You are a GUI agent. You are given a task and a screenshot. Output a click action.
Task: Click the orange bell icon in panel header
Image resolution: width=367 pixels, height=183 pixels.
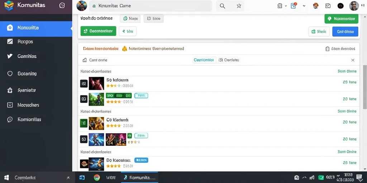click(124, 49)
